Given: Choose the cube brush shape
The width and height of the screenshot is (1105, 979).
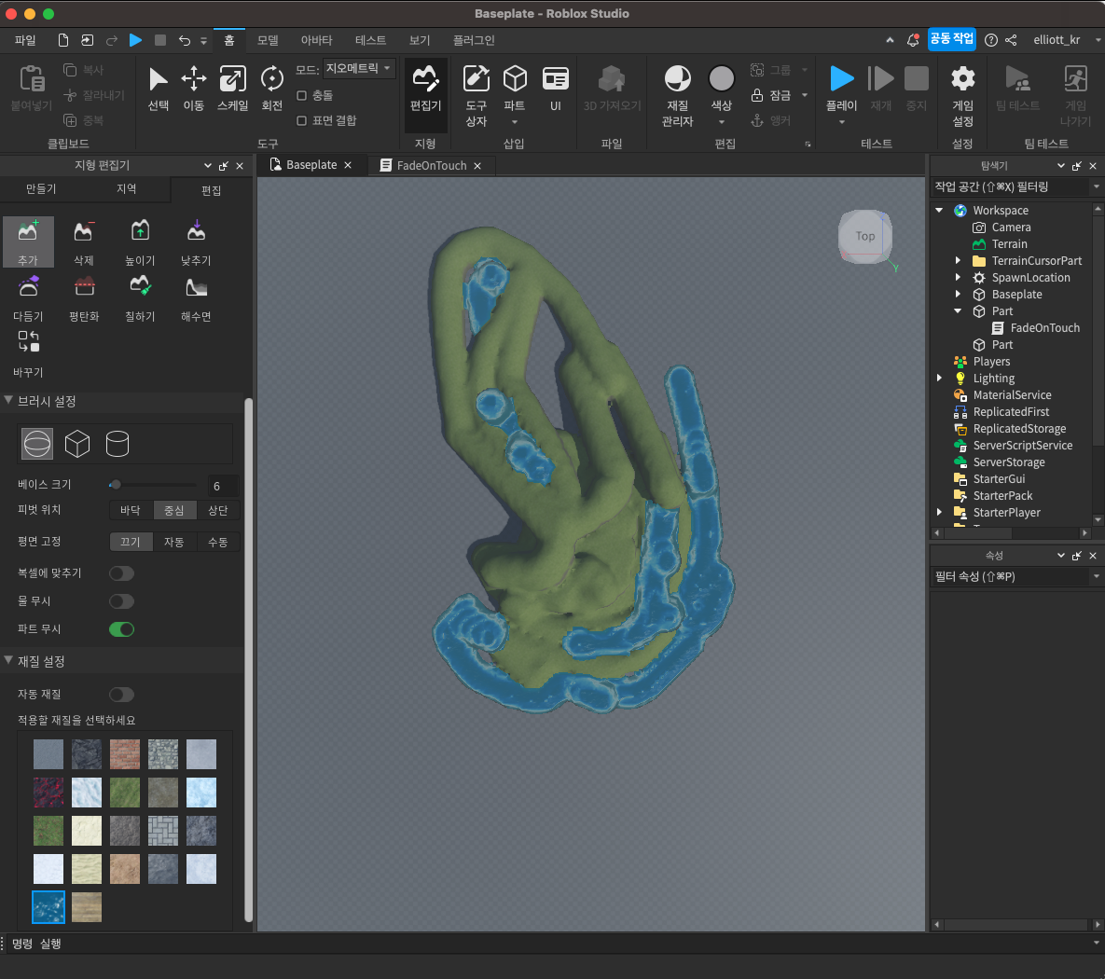Looking at the screenshot, I should [x=76, y=444].
